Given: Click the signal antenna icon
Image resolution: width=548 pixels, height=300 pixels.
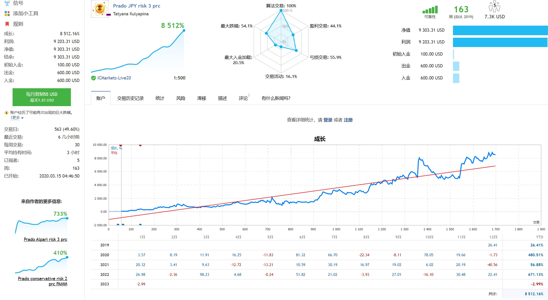Looking at the screenshot, I should 7,3.
